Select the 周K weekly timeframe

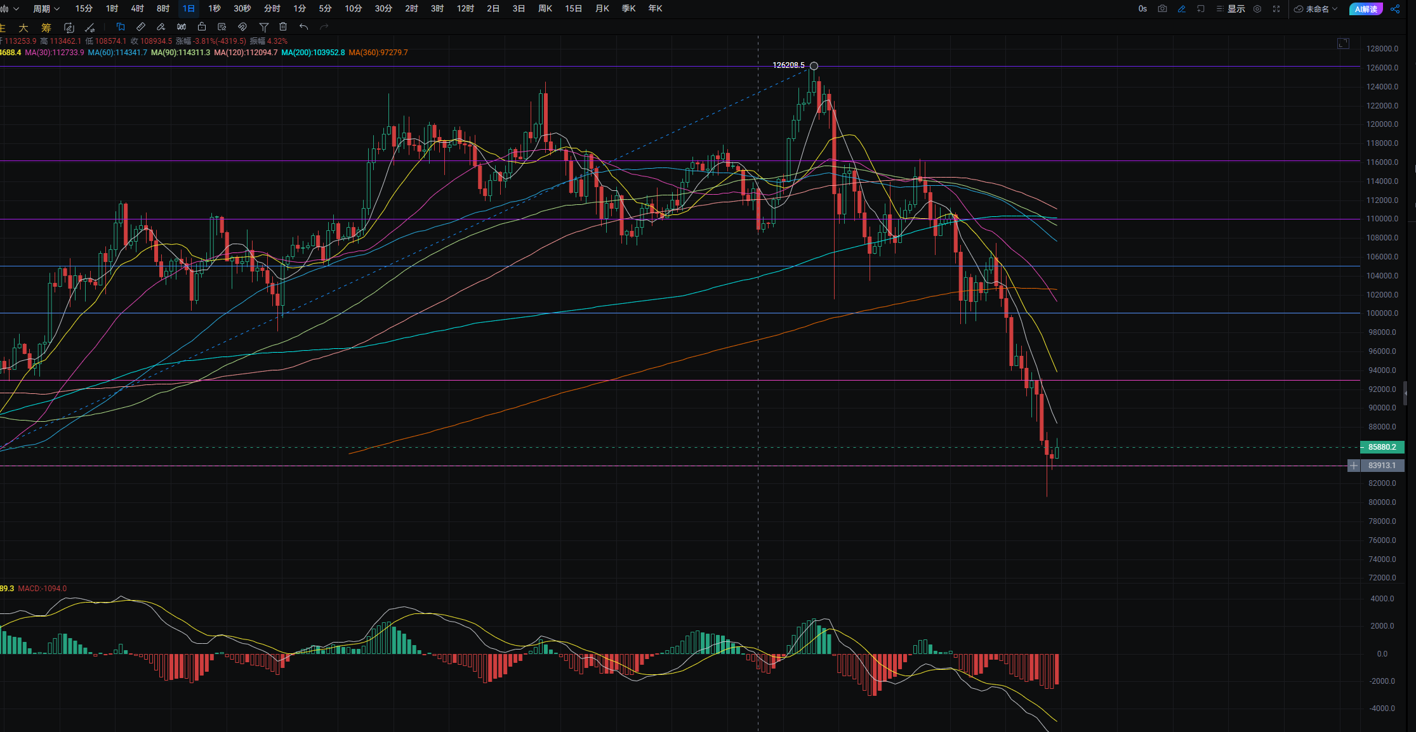545,9
